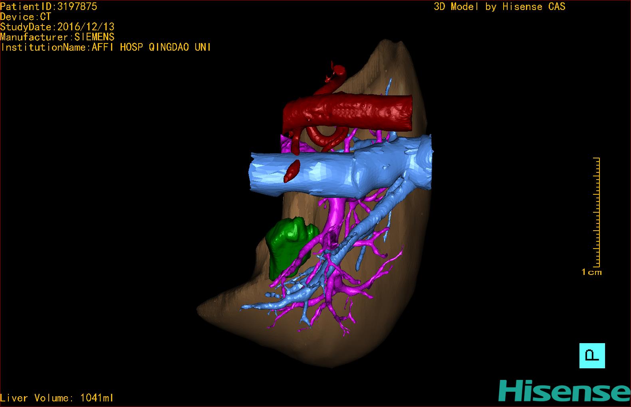
Task: Click the "Manufacturer:SIEMENS" text
Action: (58, 37)
